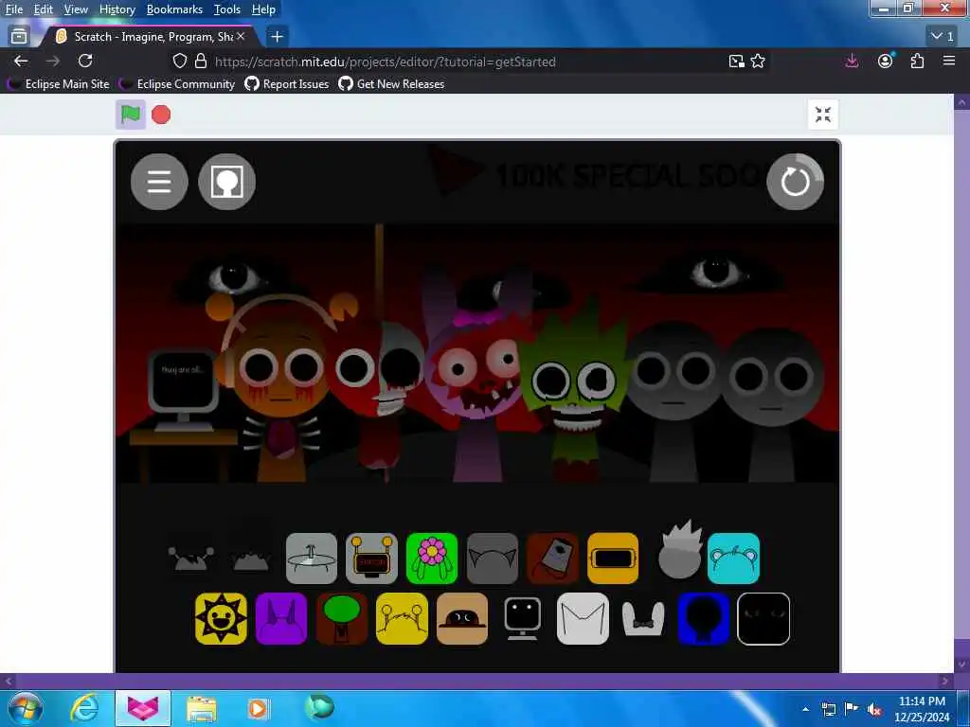
Task: Click the muted volume tray icon
Action: (873, 710)
